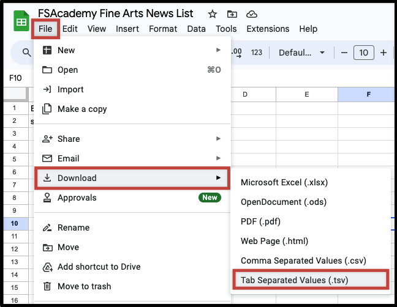Image resolution: width=397 pixels, height=307 pixels.
Task: Download as Microsoft Excel (.xlsx)
Action: point(311,182)
